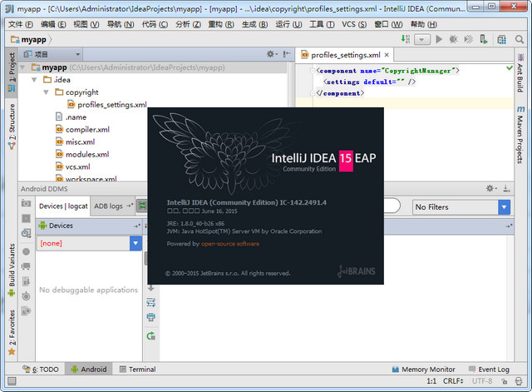This screenshot has width=532, height=392.
Task: Switch to the Devices | logcat tab
Action: click(63, 206)
